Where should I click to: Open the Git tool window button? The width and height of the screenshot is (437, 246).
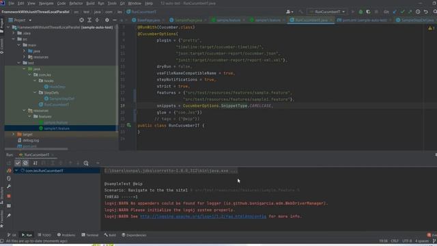(12, 235)
